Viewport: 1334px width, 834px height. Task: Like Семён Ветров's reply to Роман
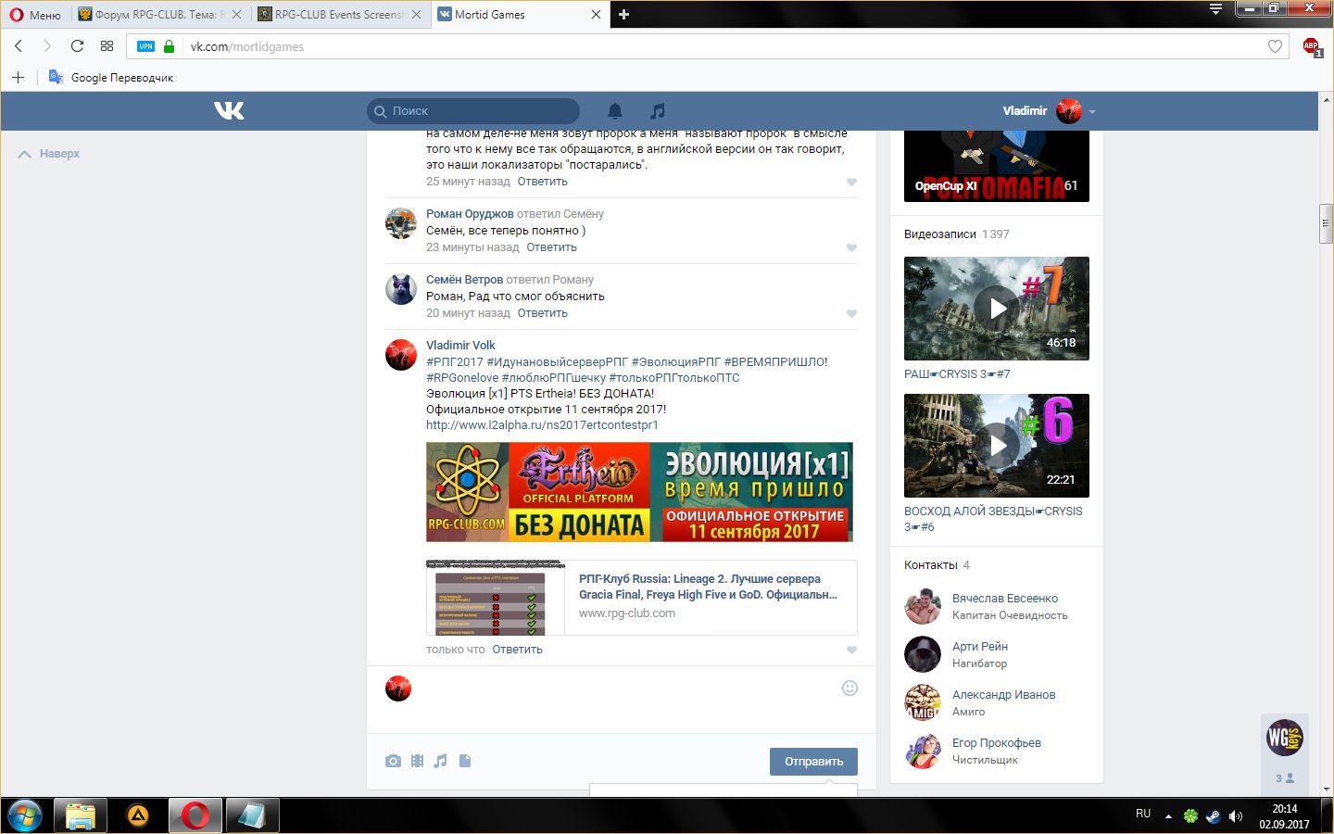tap(851, 314)
